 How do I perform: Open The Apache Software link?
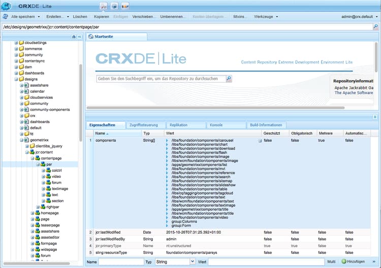click(x=354, y=93)
